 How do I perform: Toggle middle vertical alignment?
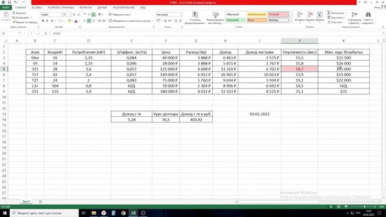pos(89,14)
